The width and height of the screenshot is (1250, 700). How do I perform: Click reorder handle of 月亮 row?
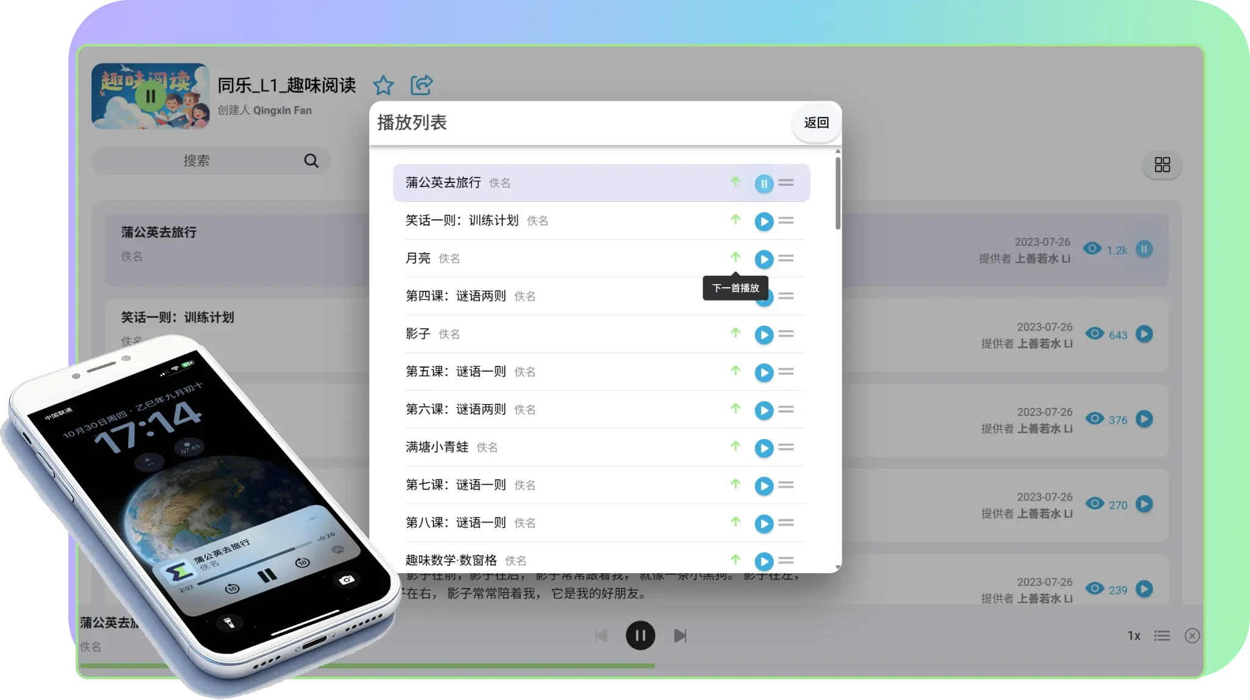(x=786, y=258)
